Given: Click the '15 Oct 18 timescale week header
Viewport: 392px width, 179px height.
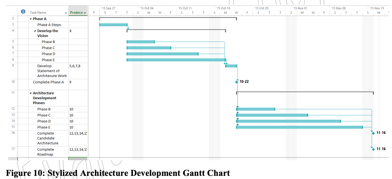Looking at the screenshot, I should [223, 8].
